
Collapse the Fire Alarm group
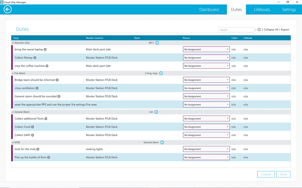point(13,73)
